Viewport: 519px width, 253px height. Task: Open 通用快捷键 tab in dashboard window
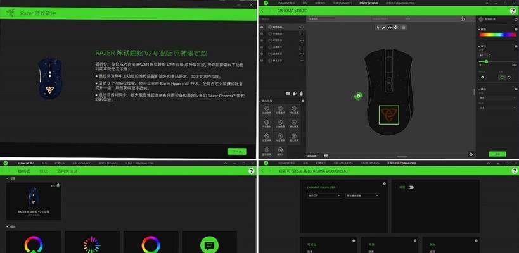(x=67, y=171)
